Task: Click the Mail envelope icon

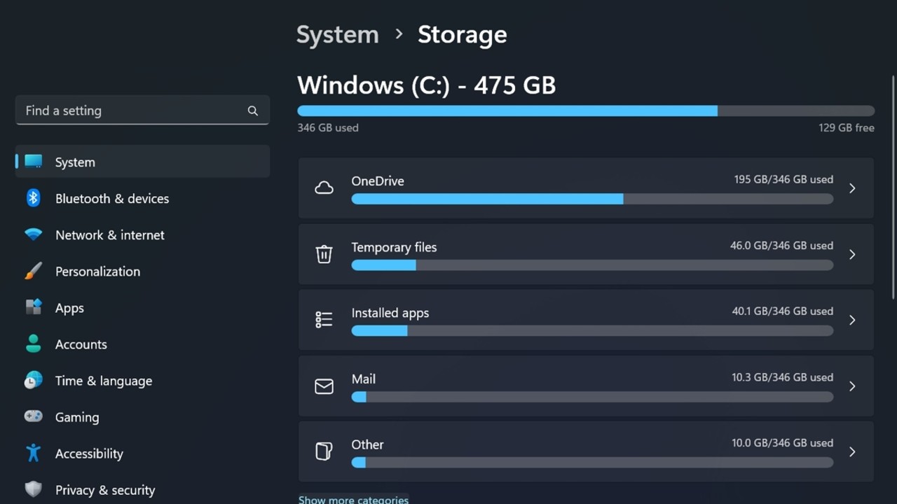Action: pyautogui.click(x=324, y=386)
